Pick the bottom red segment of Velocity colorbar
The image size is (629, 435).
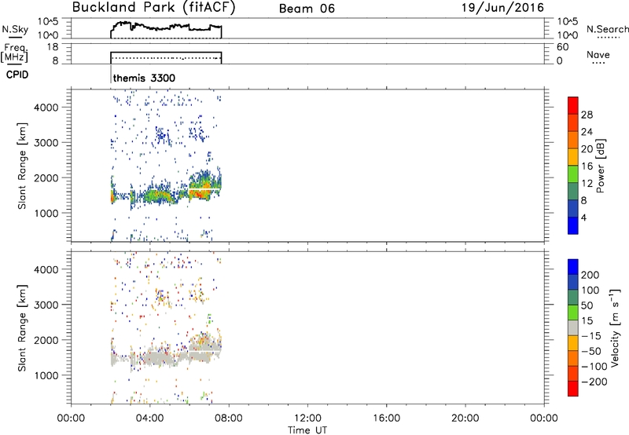coord(573,389)
